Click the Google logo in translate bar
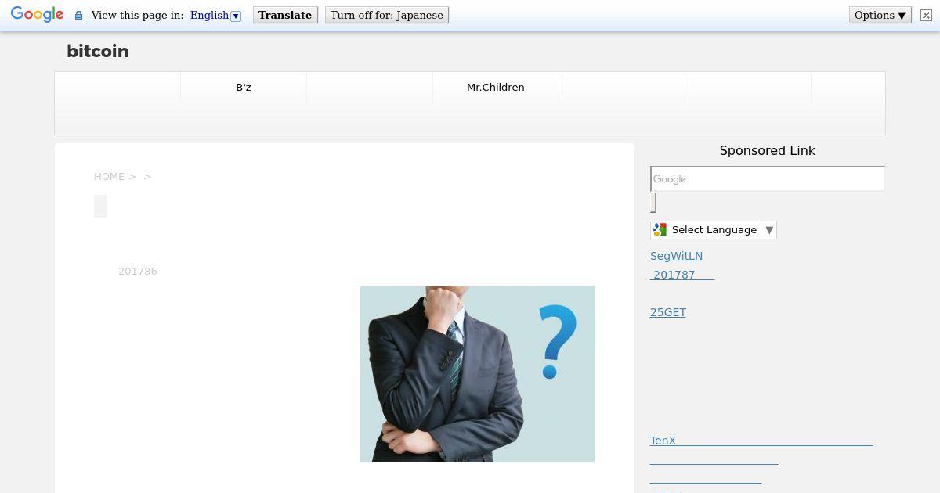 (x=37, y=15)
